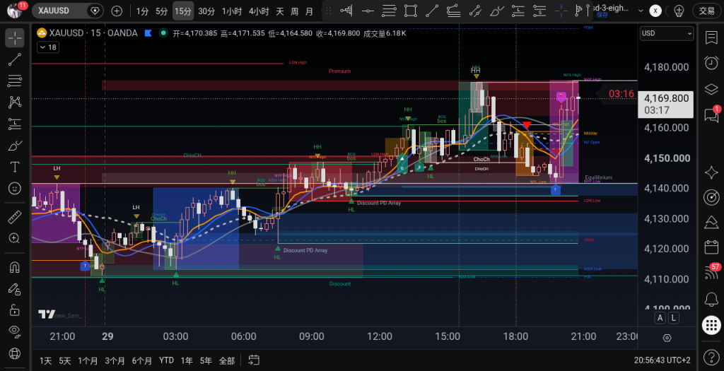
Task: Switch to 周 weekly timeframe
Action: (295, 11)
